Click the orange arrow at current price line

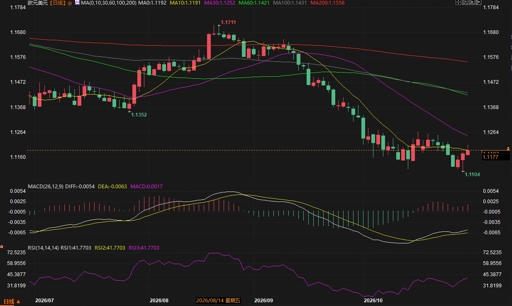pos(508,148)
